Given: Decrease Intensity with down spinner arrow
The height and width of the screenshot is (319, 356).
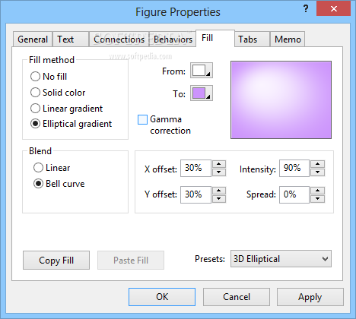Looking at the screenshot, I should point(318,172).
